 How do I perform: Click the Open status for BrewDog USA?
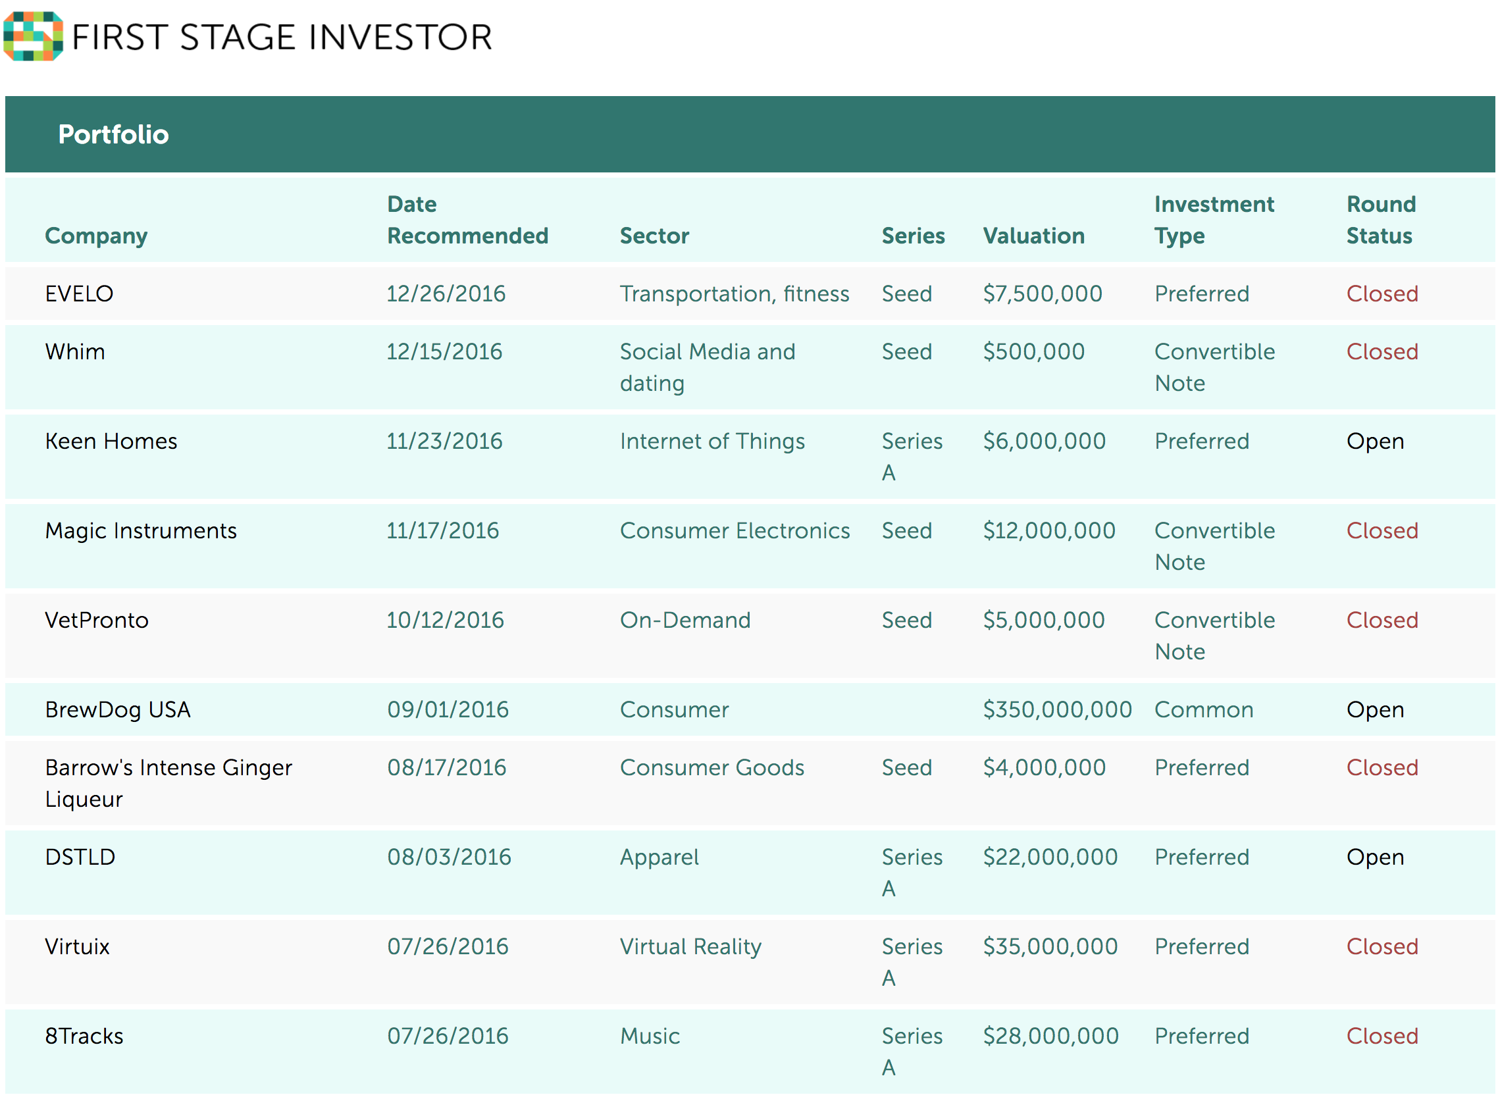click(x=1375, y=710)
